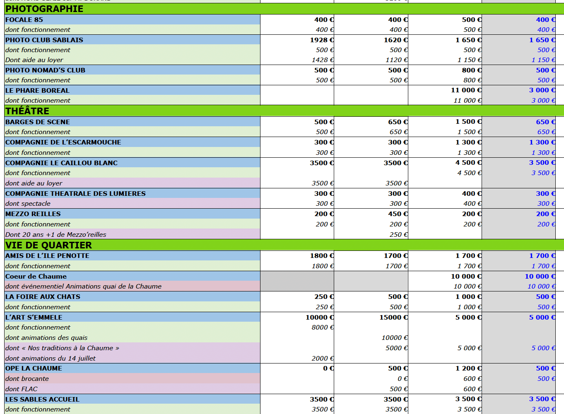
Task: Select the PHOTO NOMAD'S CLUB row label
Action: (x=45, y=70)
